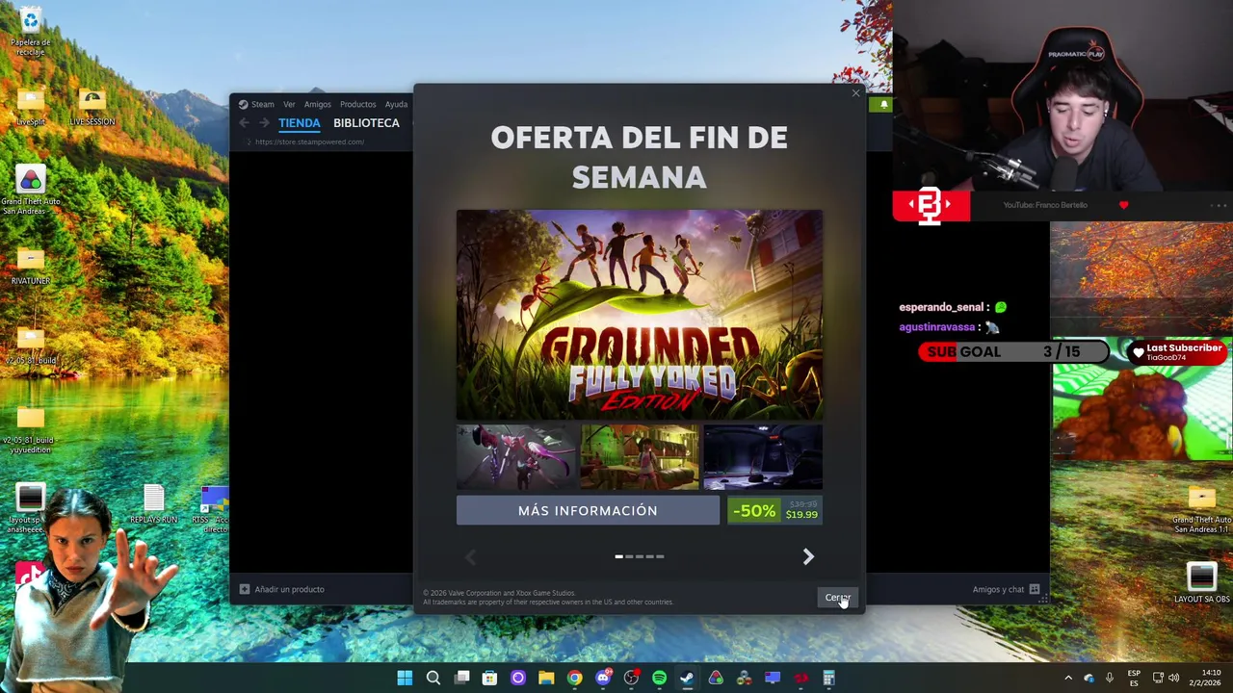Image resolution: width=1233 pixels, height=693 pixels.
Task: Open Calculator from taskbar
Action: [828, 678]
